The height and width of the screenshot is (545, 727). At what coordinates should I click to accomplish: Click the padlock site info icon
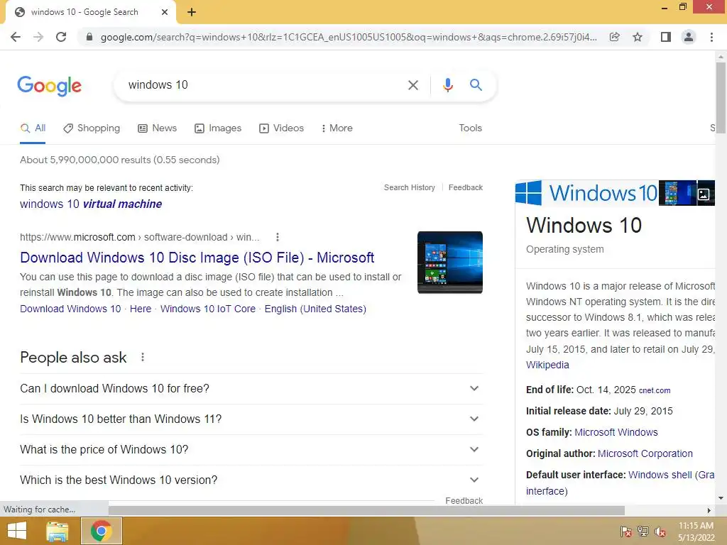(89, 37)
